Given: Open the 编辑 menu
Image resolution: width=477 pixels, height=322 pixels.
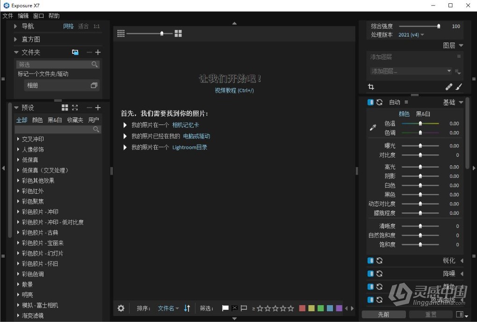Looking at the screenshot, I should [23, 15].
